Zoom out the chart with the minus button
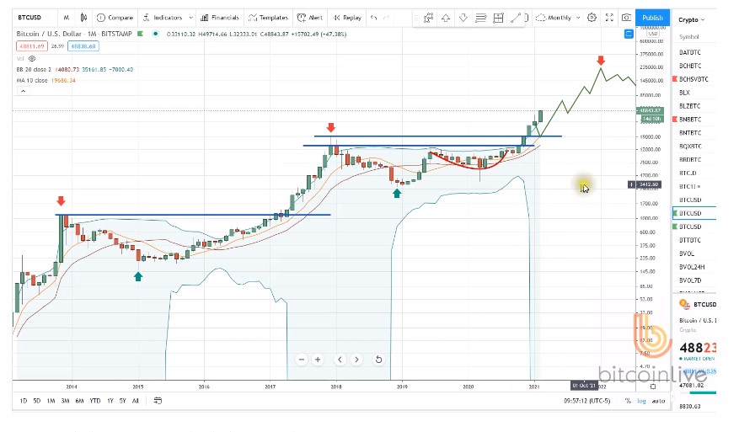Image resolution: width=739 pixels, height=432 pixels. click(301, 360)
